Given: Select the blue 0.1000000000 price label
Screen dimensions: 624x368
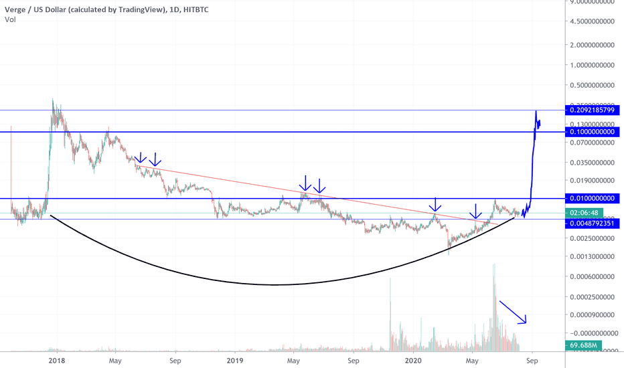Looking at the screenshot, I should tap(592, 132).
